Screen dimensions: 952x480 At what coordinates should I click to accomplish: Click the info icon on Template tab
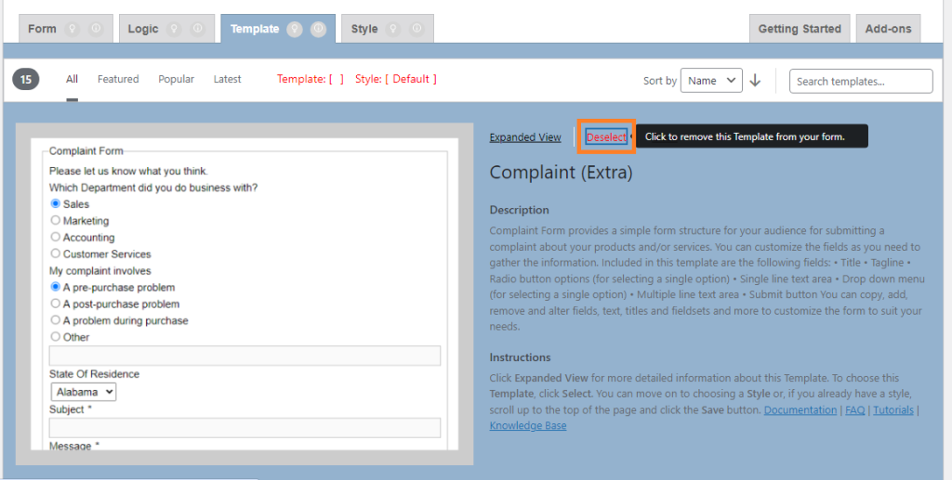318,29
